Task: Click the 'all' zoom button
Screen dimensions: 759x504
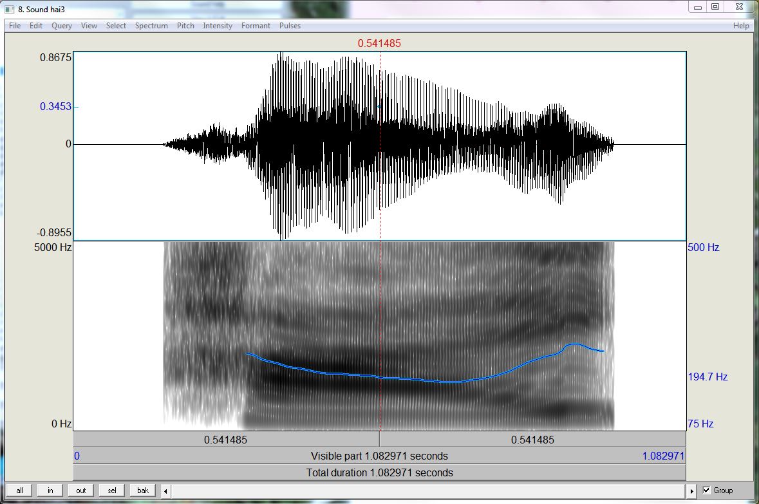Action: [19, 490]
